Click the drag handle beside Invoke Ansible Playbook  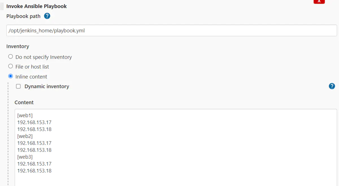[2, 6]
